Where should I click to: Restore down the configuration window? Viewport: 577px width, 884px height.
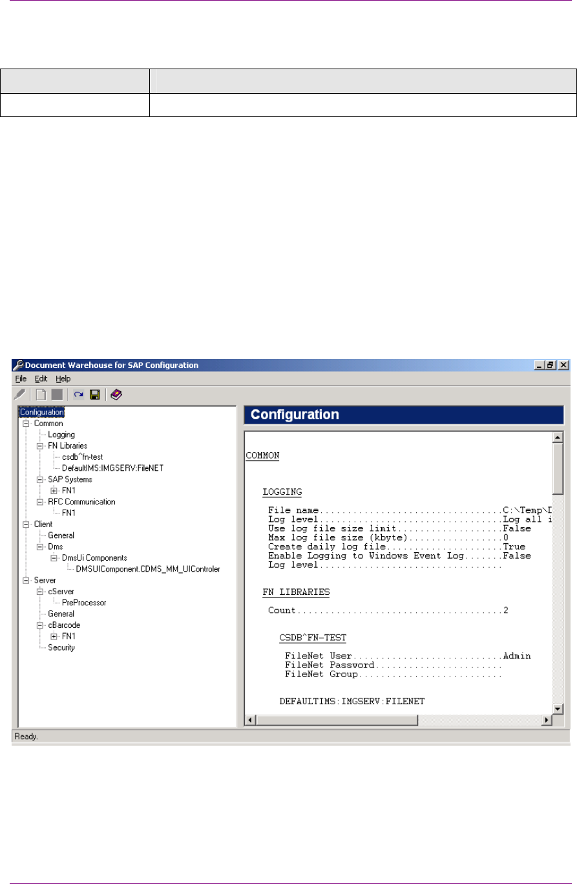pos(551,365)
